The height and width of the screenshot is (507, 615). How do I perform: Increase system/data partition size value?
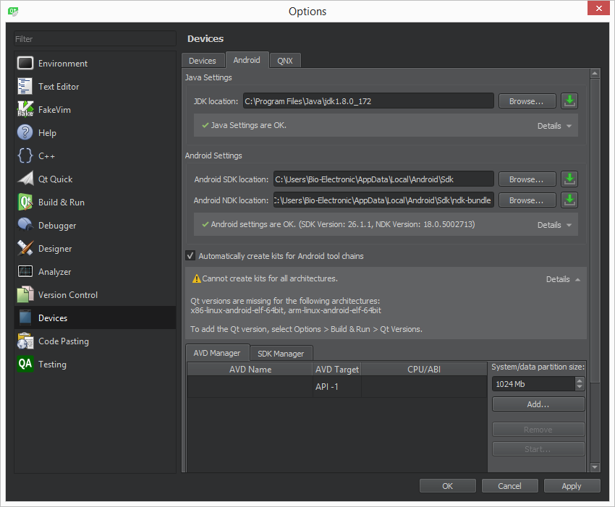(x=579, y=380)
